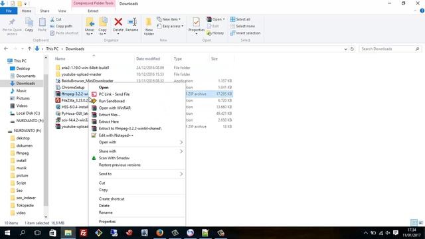Switch to the Extract ribbon tab
The image size is (425, 239).
tap(93, 11)
